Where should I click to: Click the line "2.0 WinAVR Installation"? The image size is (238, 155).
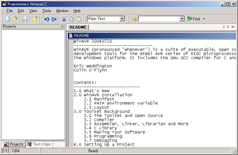pyautogui.click(x=103, y=95)
